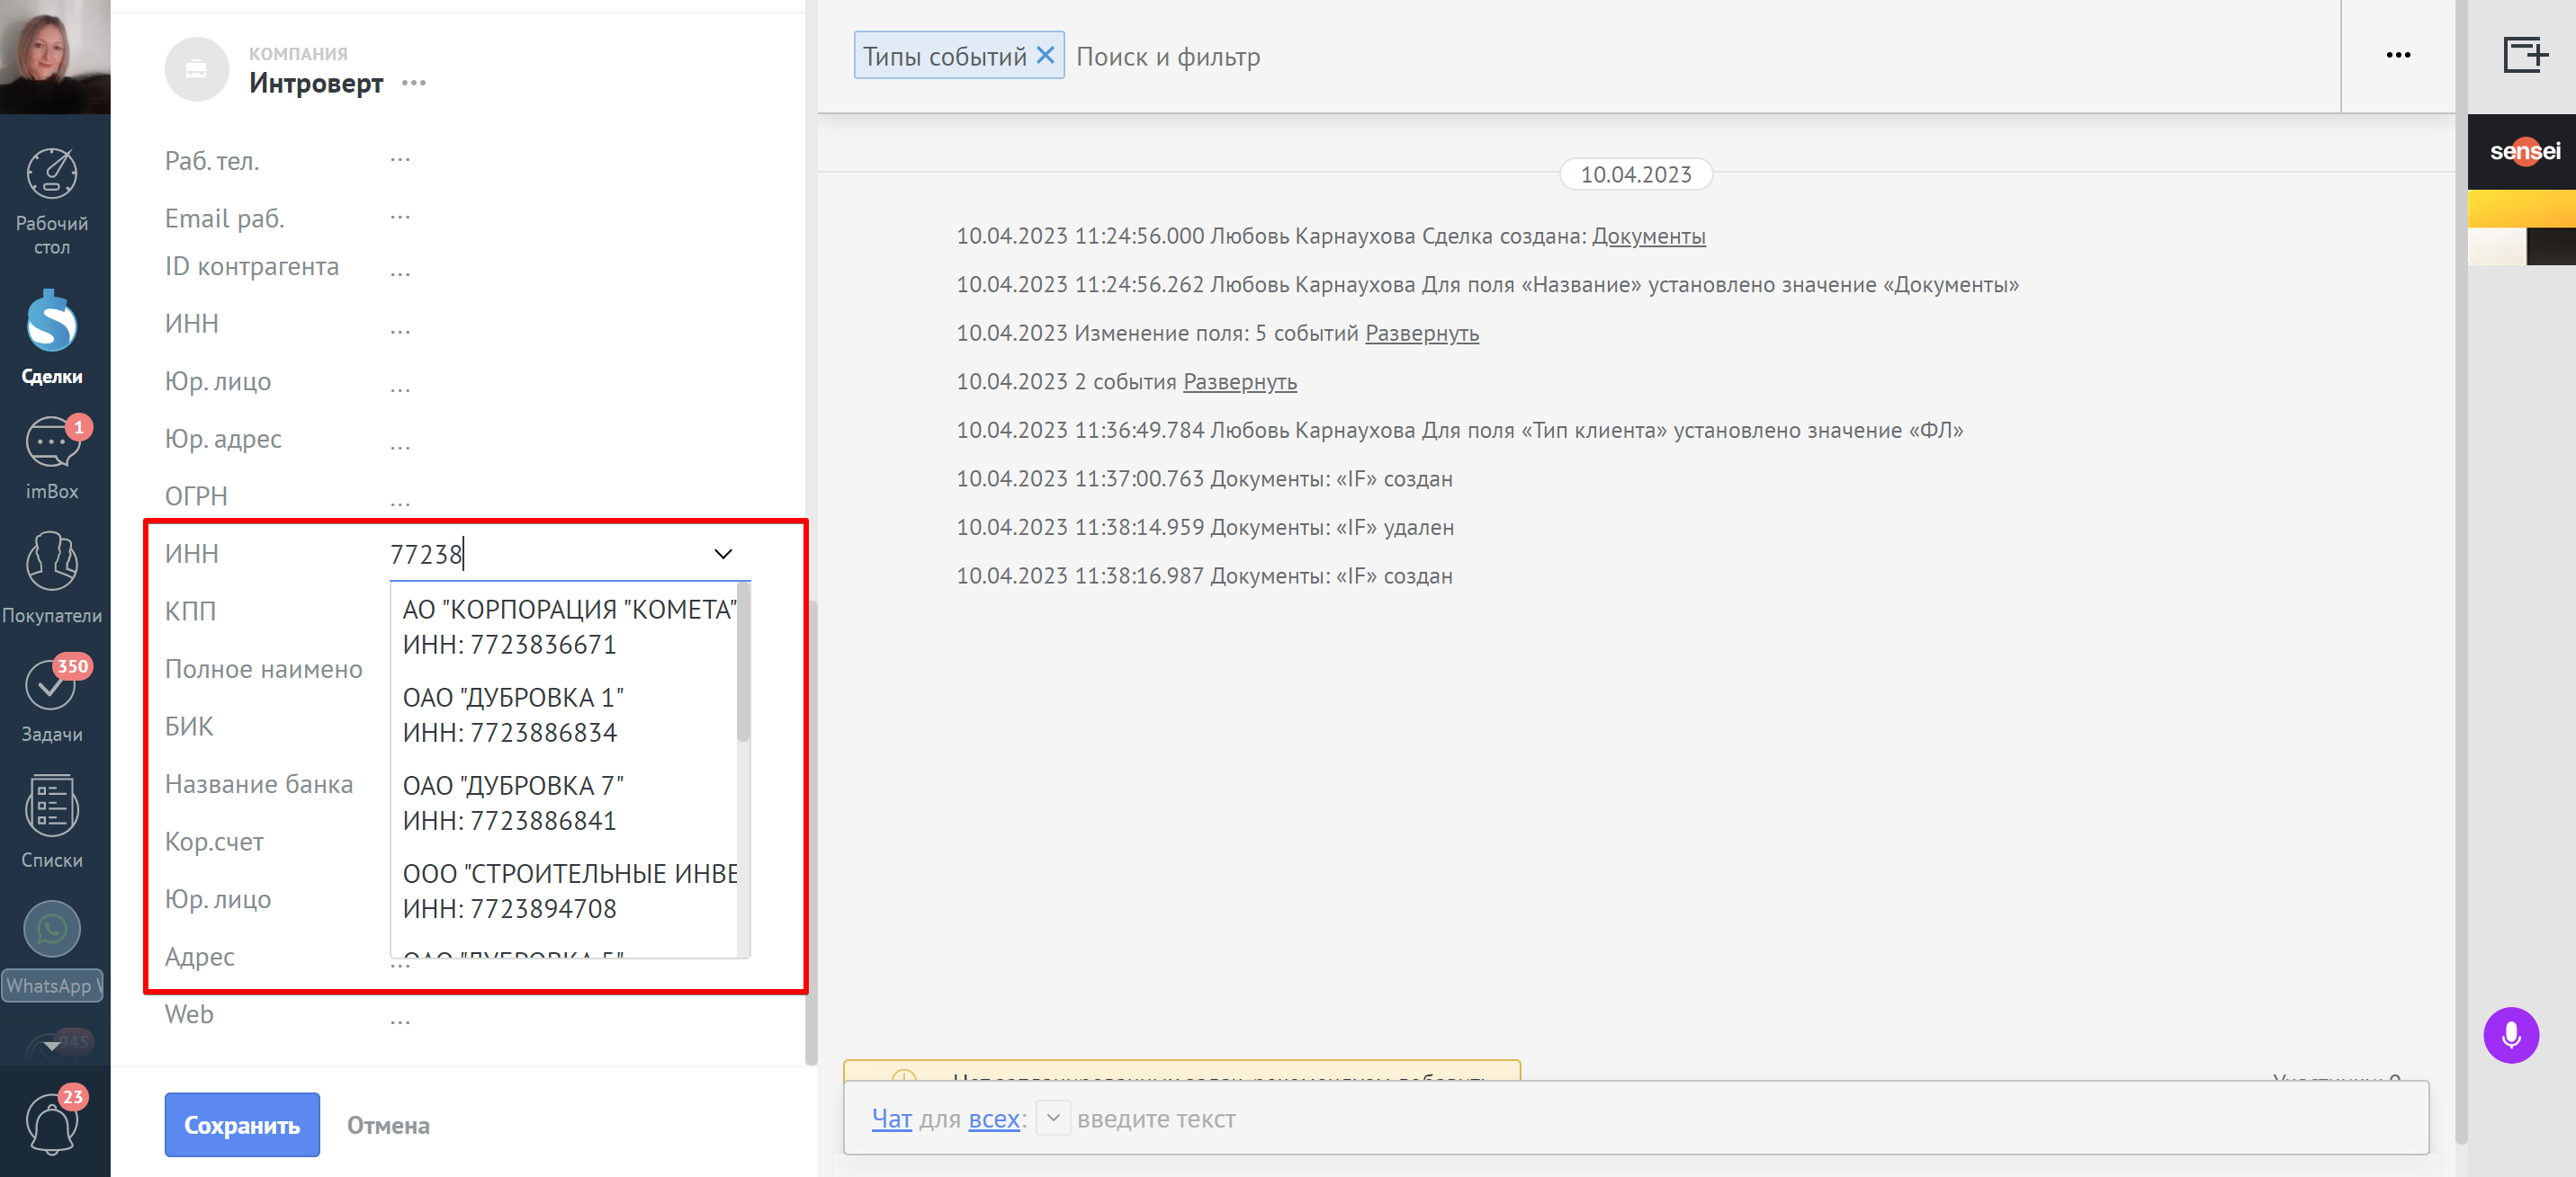Click user avatar photo

[x=55, y=56]
